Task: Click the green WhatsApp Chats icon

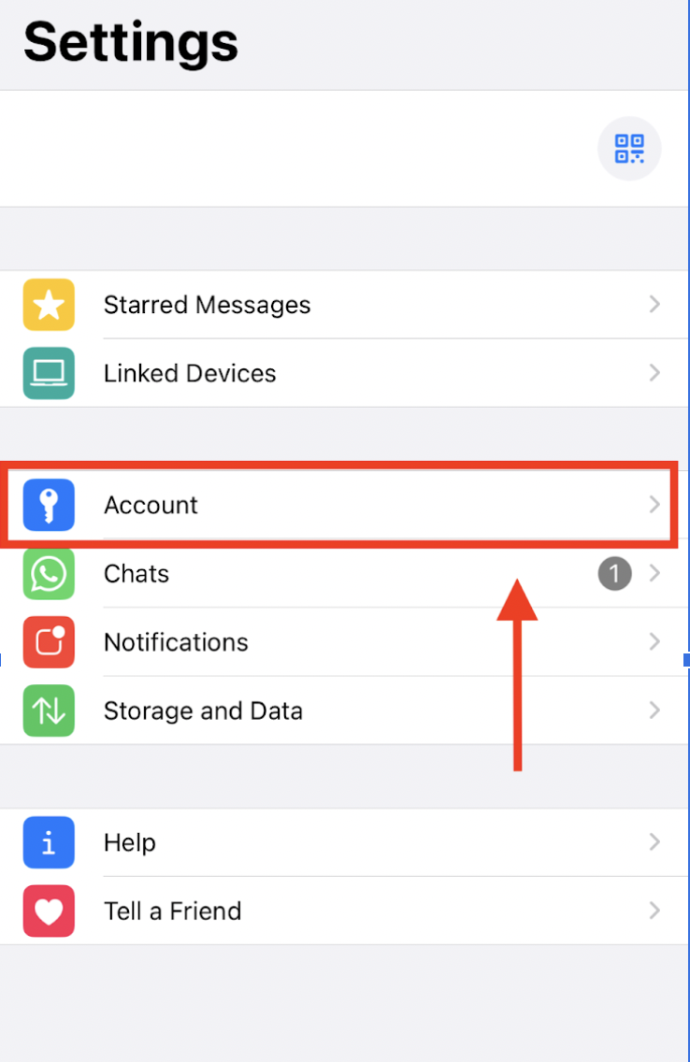Action: (49, 574)
